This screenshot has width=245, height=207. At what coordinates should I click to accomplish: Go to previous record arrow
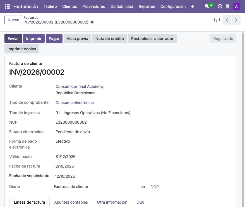[227, 20]
